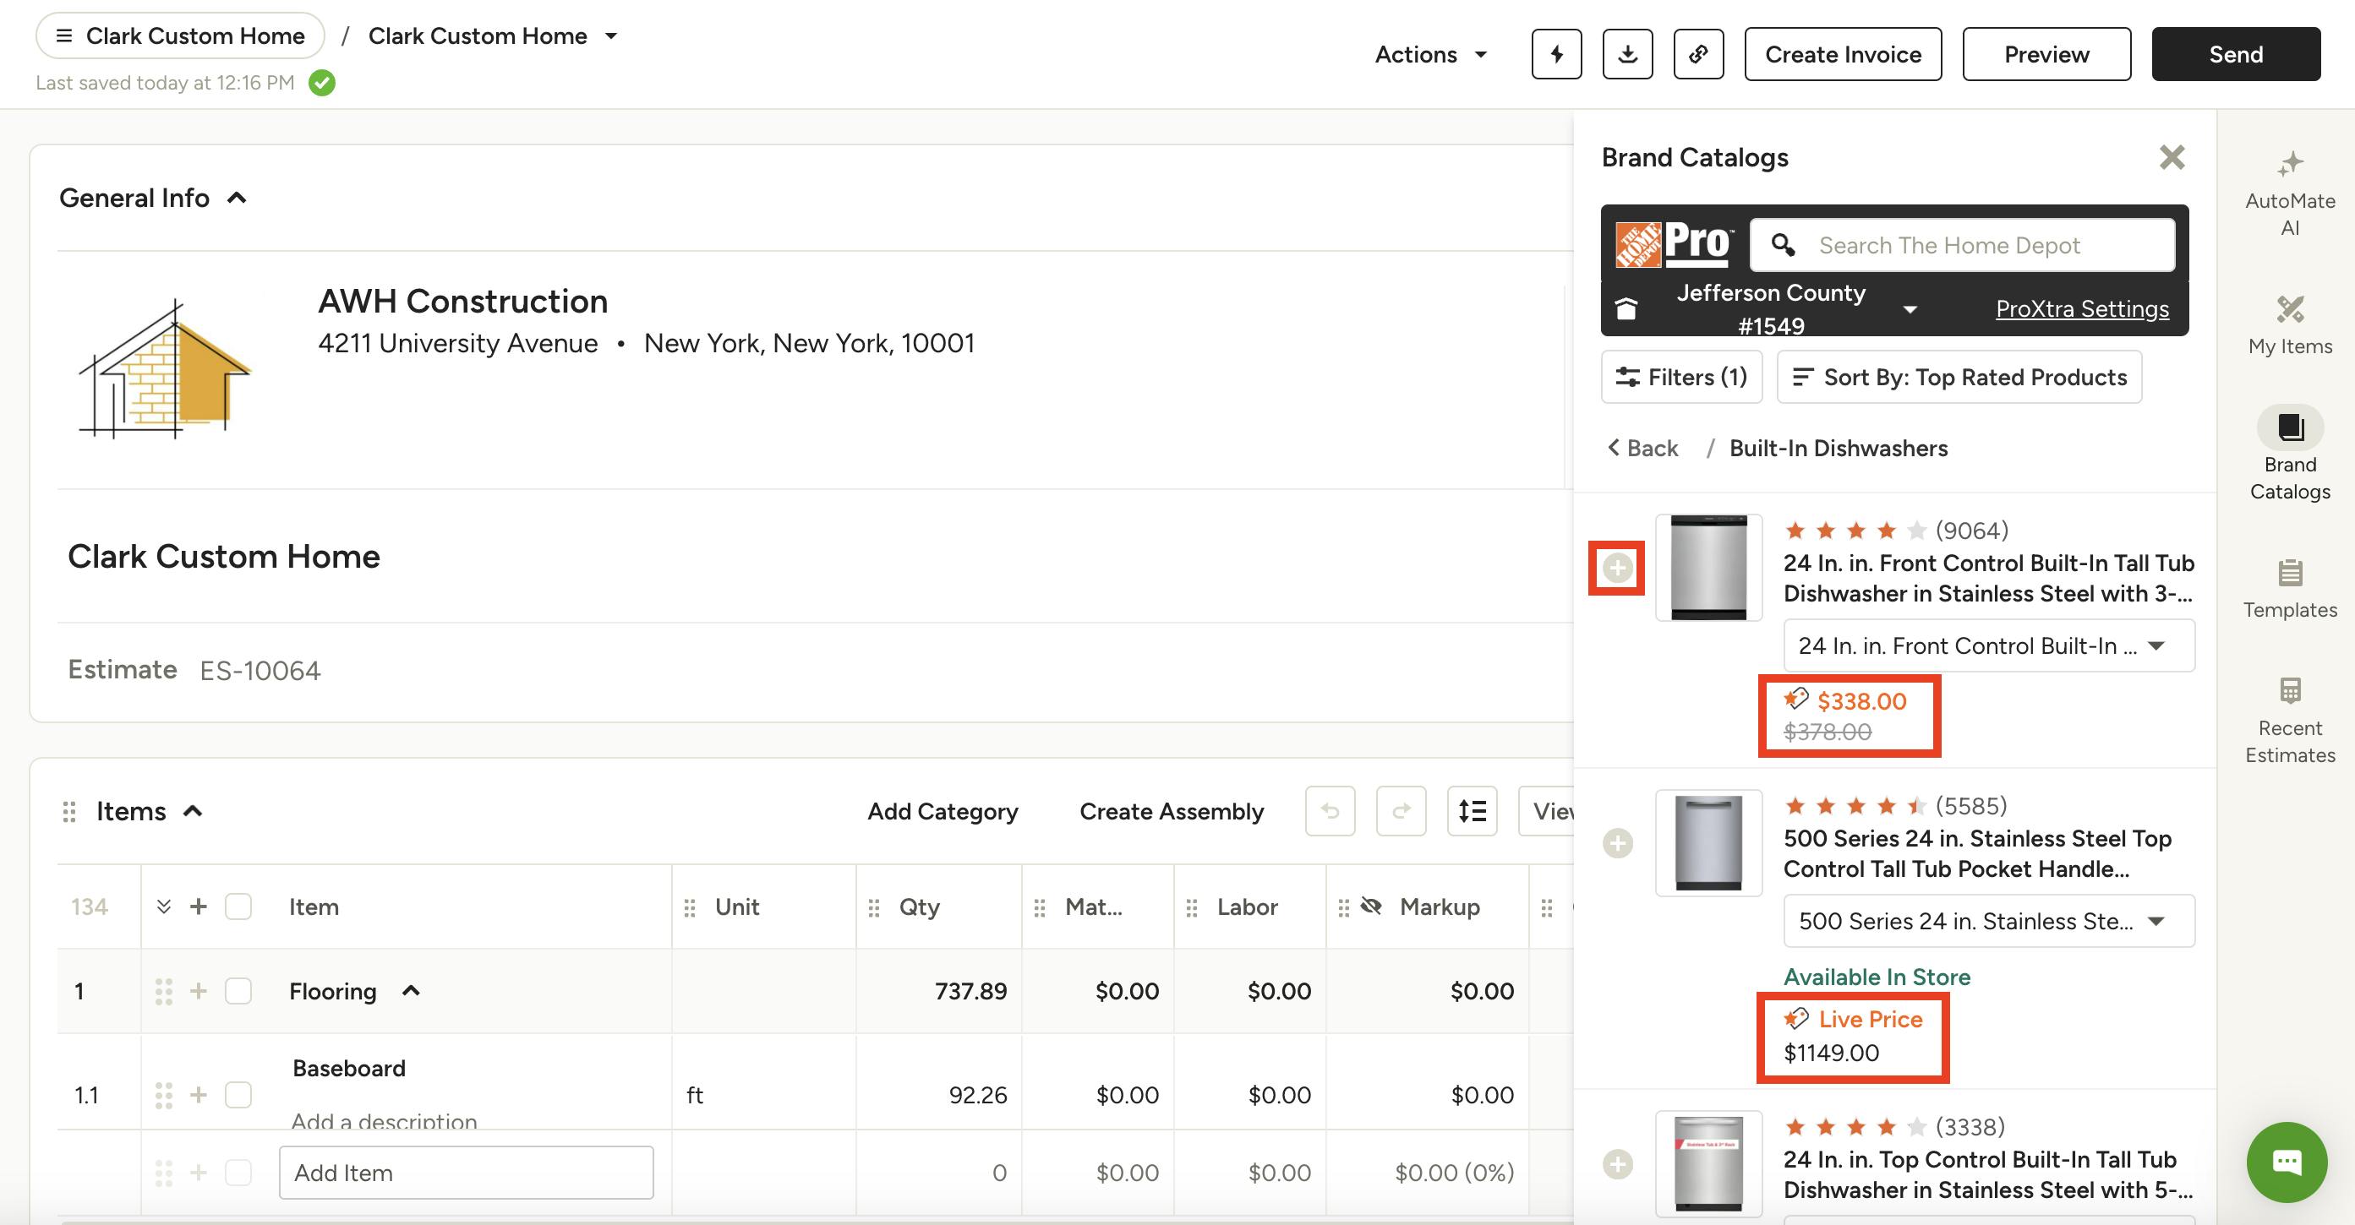Select the Brand Catalogs sidebar icon
The width and height of the screenshot is (2355, 1225).
click(2290, 427)
